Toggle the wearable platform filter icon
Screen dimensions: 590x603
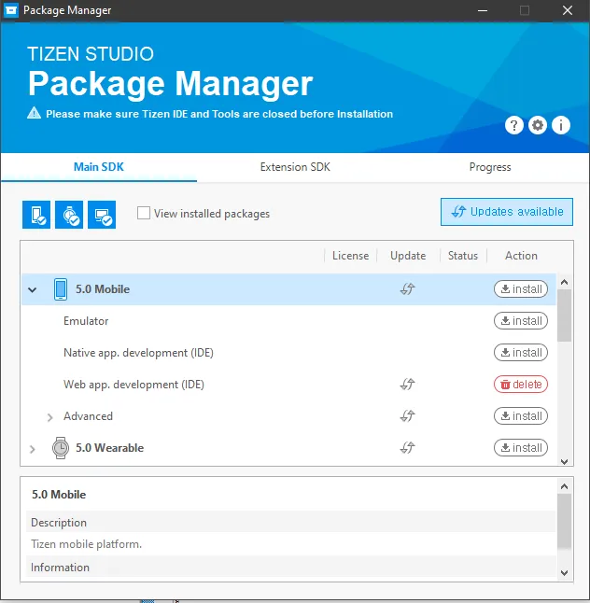click(x=69, y=214)
